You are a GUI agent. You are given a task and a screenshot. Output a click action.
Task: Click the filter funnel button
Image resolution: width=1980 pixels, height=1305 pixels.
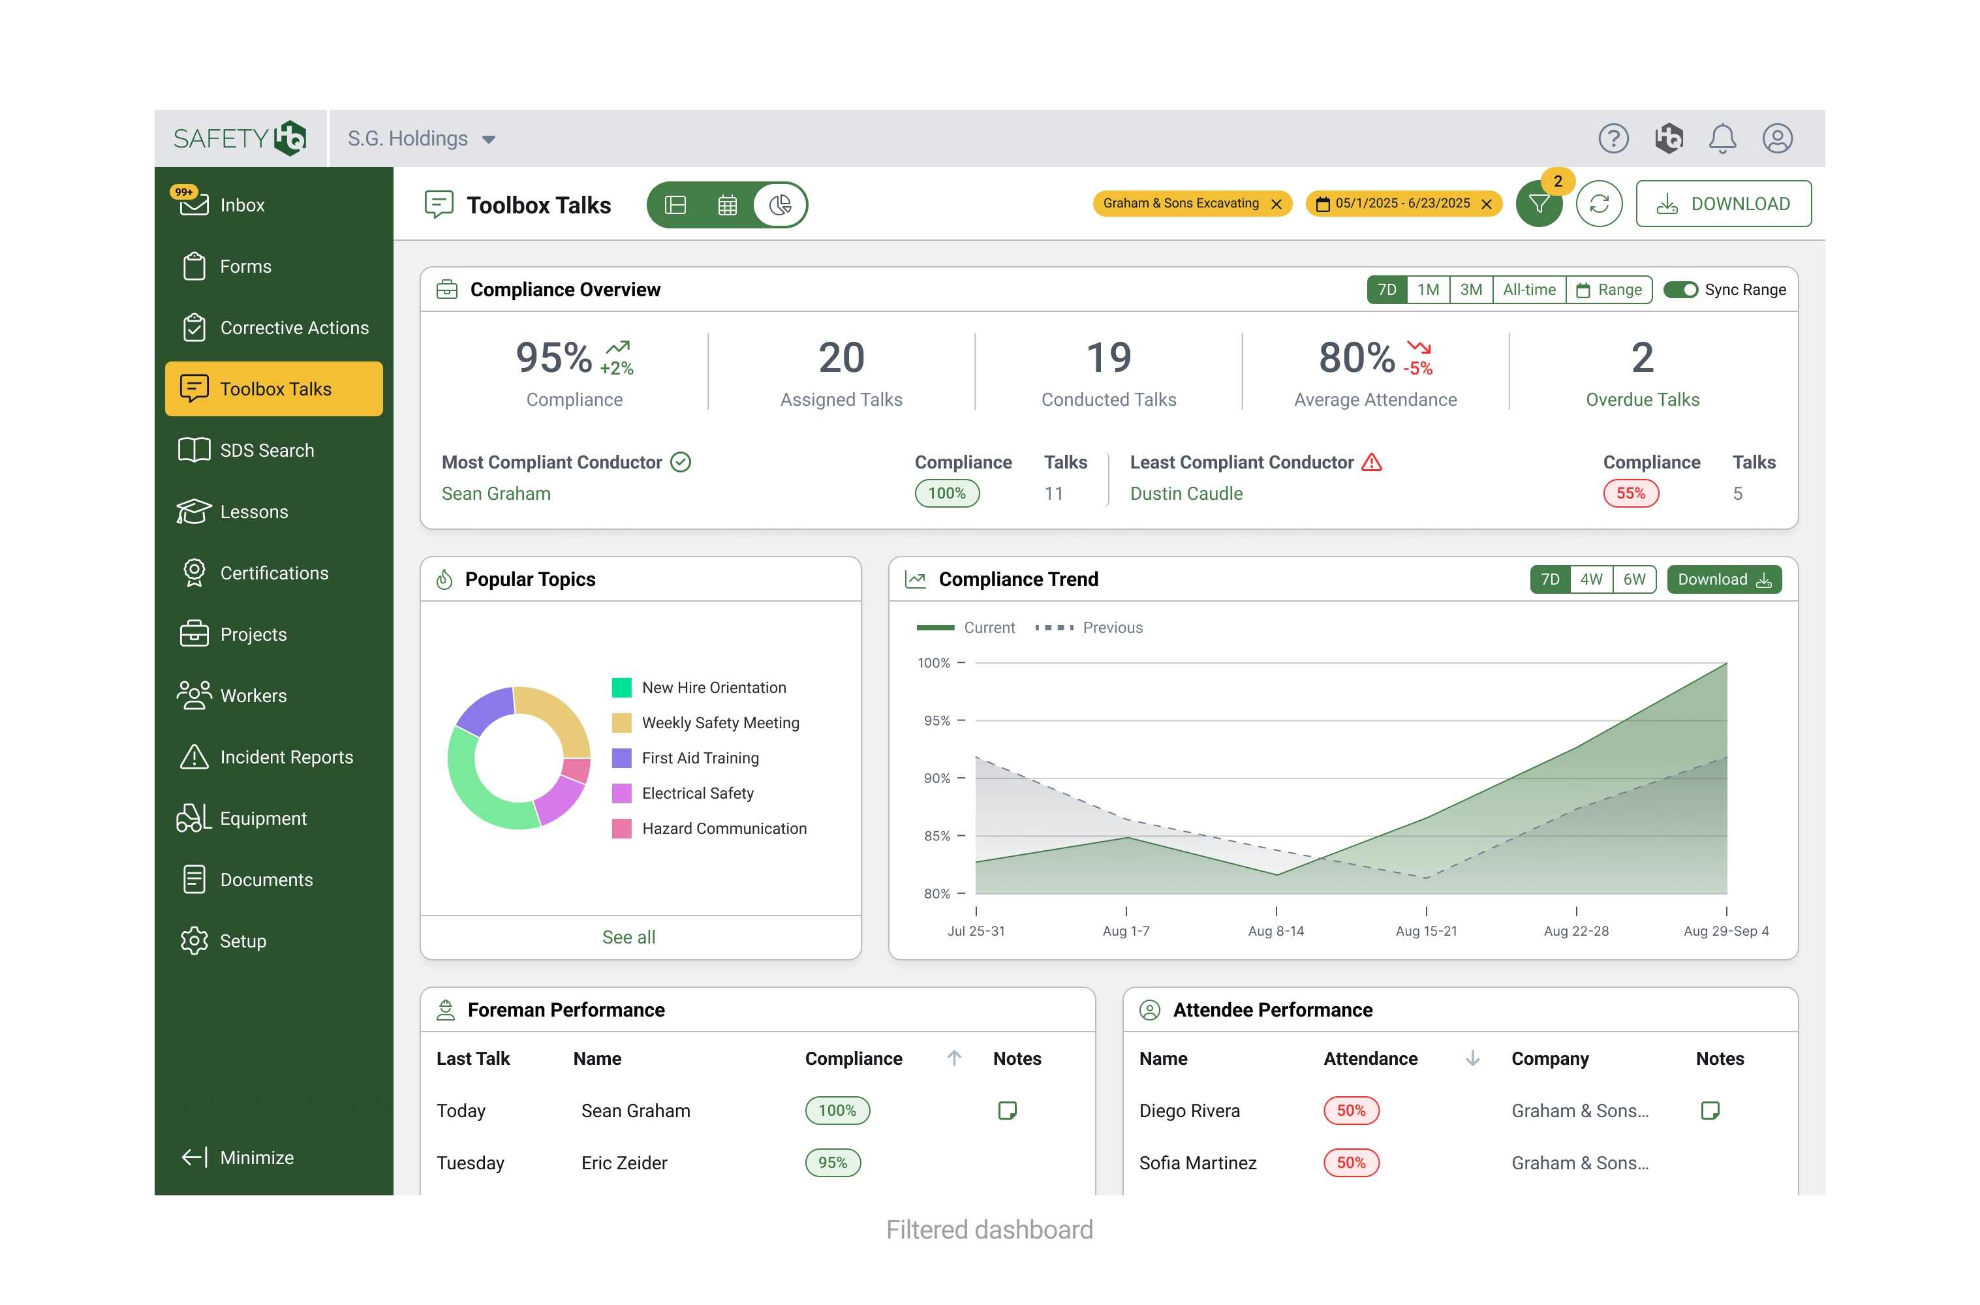(1538, 204)
